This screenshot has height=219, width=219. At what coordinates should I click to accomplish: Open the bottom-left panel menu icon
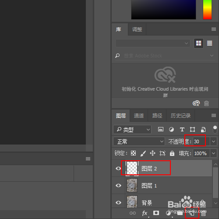tap(88, 159)
